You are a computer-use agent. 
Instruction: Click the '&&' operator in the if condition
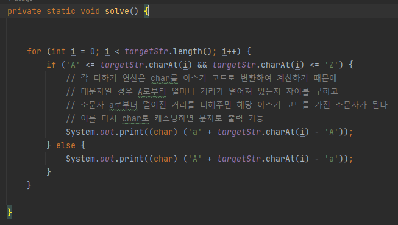coord(202,65)
